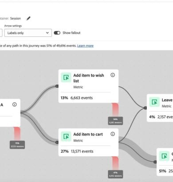Select the 75% fallout label under node A
The image size is (173, 182).
point(17,145)
